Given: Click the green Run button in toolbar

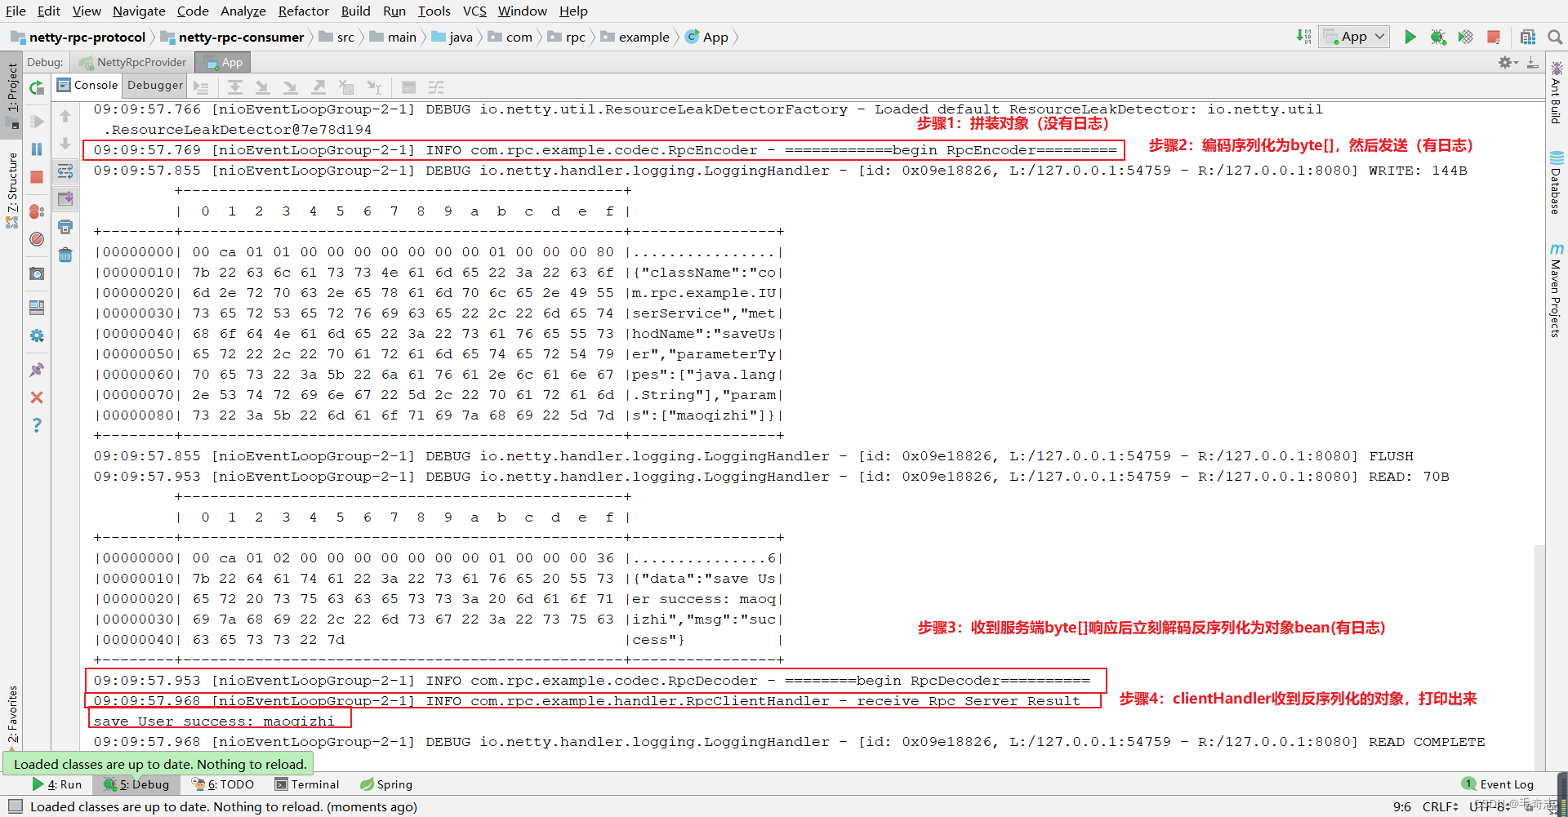Looking at the screenshot, I should [x=1410, y=37].
